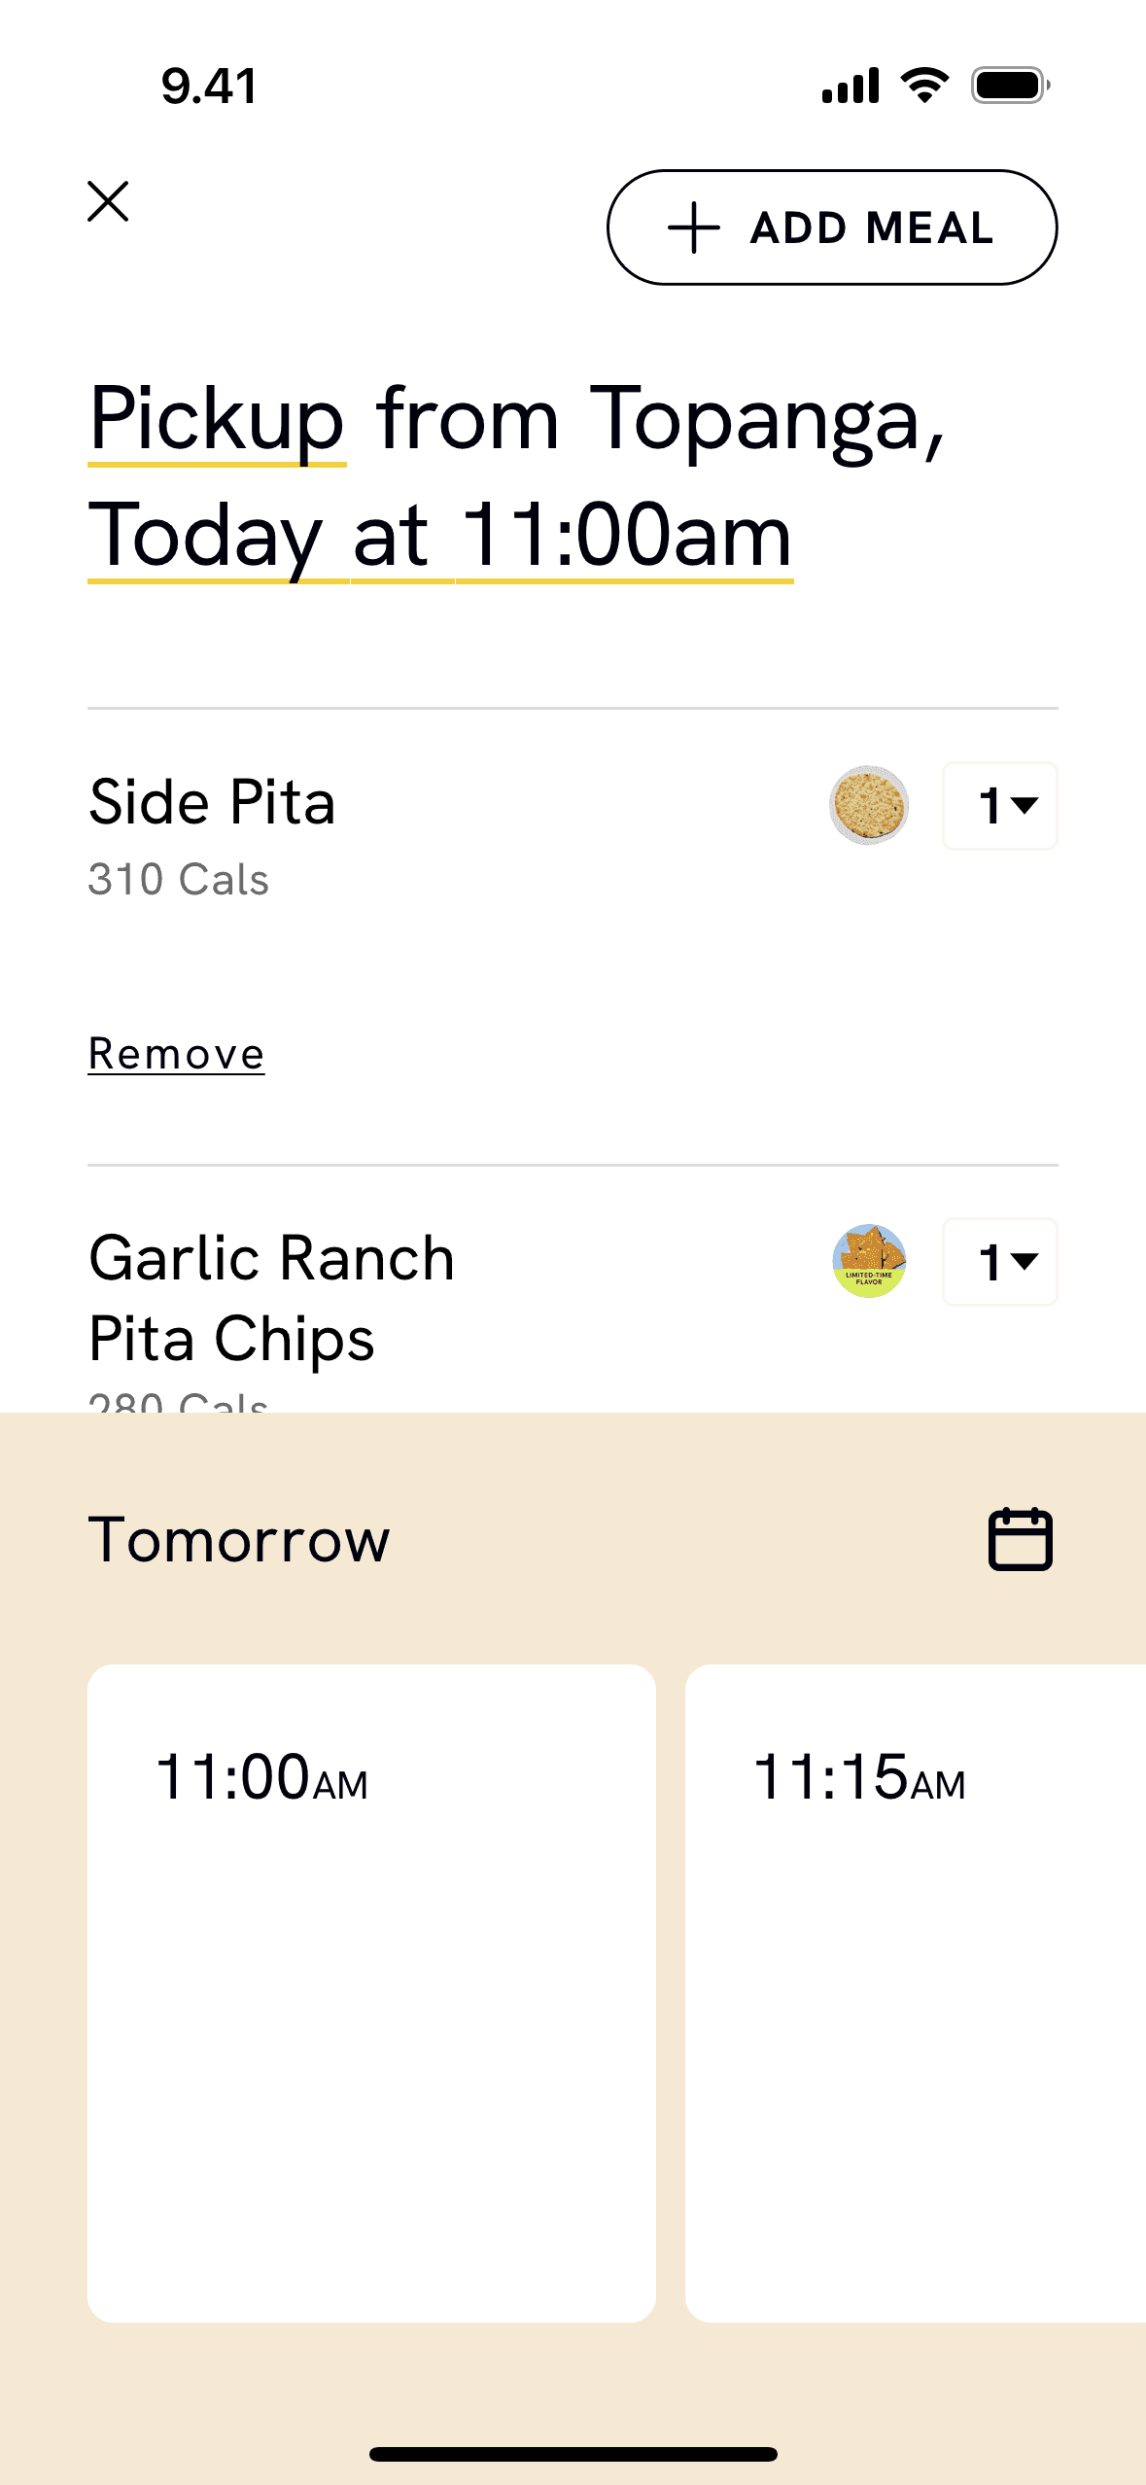Select the 11:15 AM time slot card
This screenshot has height=2485, width=1146.
point(915,1992)
